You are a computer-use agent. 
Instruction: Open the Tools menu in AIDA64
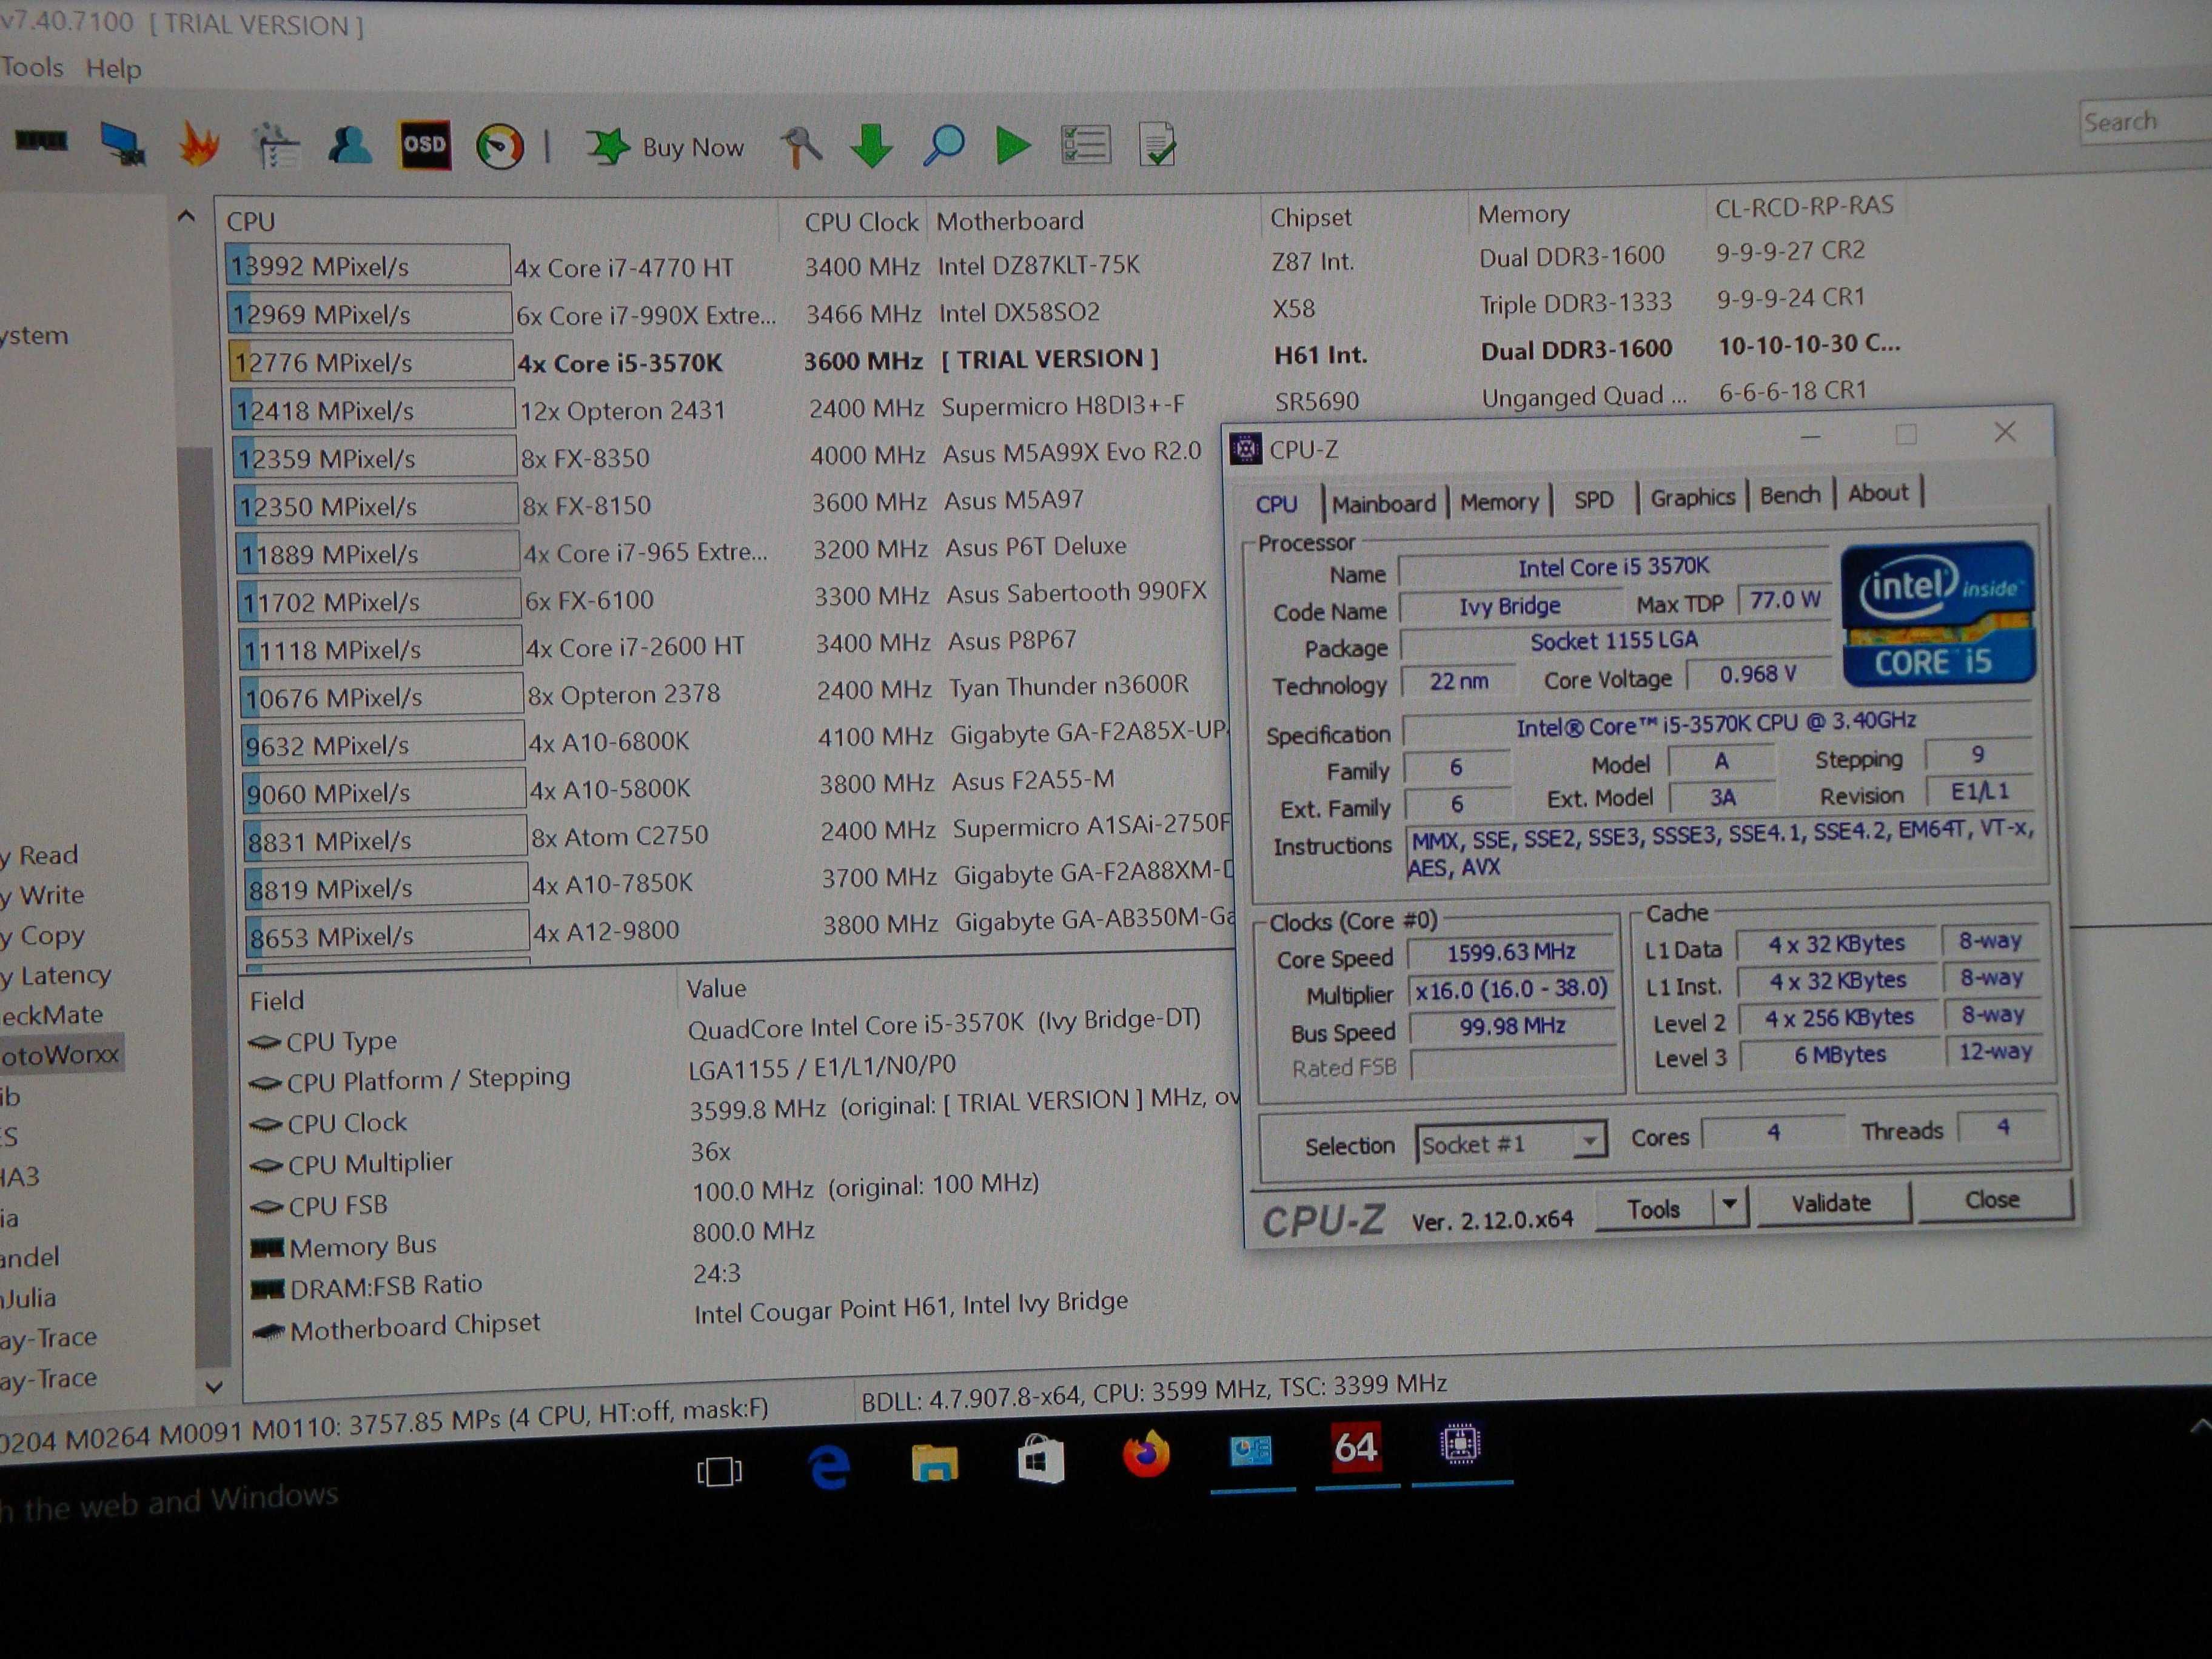(32, 67)
